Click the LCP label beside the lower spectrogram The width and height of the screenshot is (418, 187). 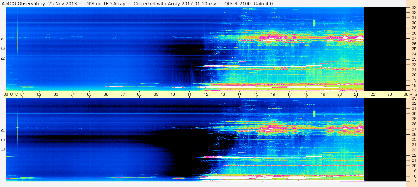pos(3,140)
